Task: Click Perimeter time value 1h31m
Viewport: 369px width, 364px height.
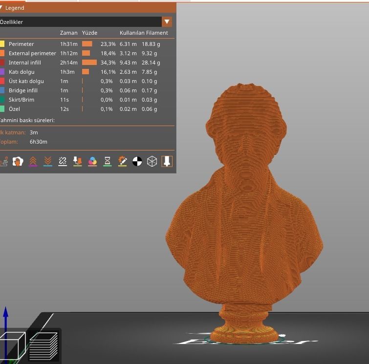Action: [x=69, y=44]
